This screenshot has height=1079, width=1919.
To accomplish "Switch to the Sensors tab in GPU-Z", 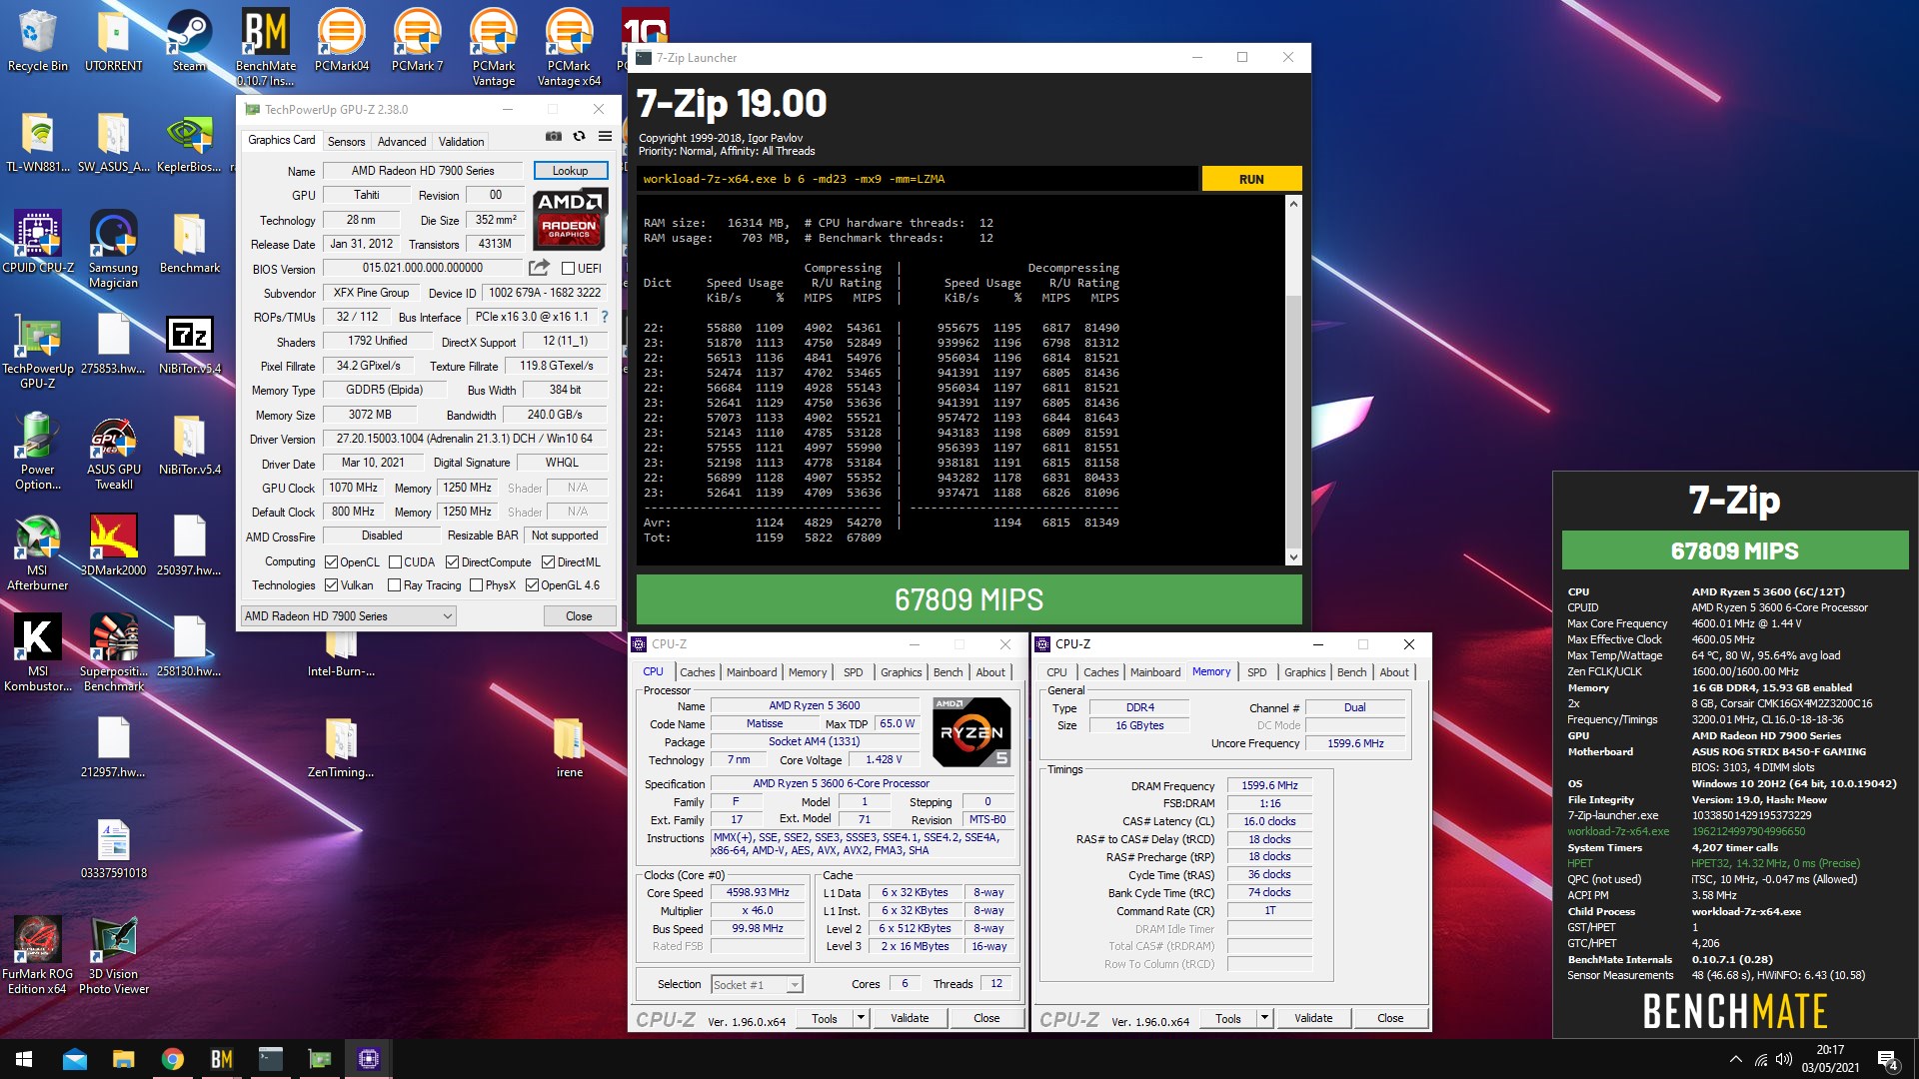I will (x=346, y=142).
